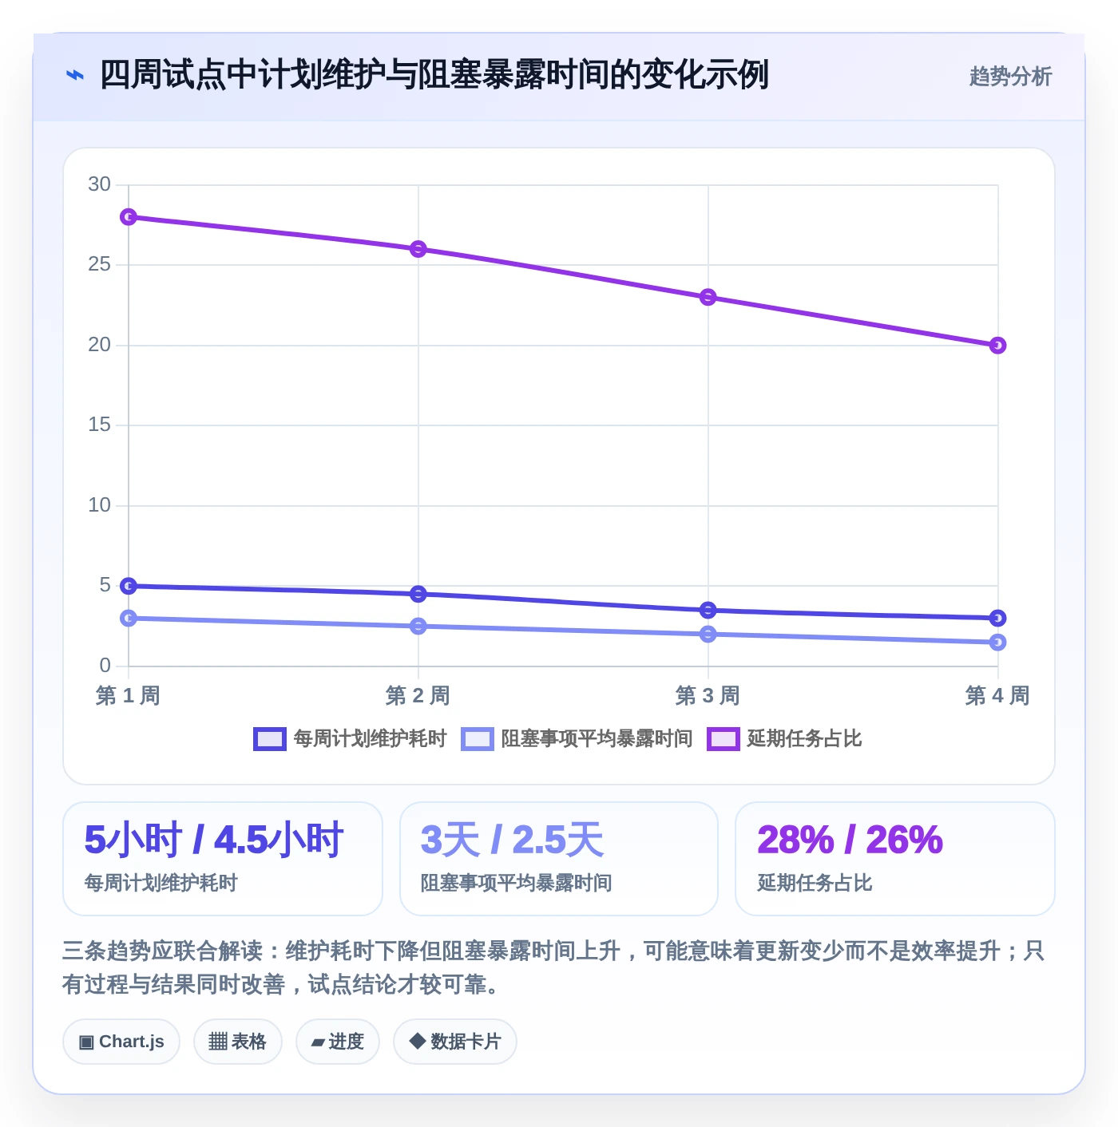Viewport: 1118px width, 1127px height.
Task: Click the 每周计划维护耗时 caption under 5小时
Action: (161, 883)
